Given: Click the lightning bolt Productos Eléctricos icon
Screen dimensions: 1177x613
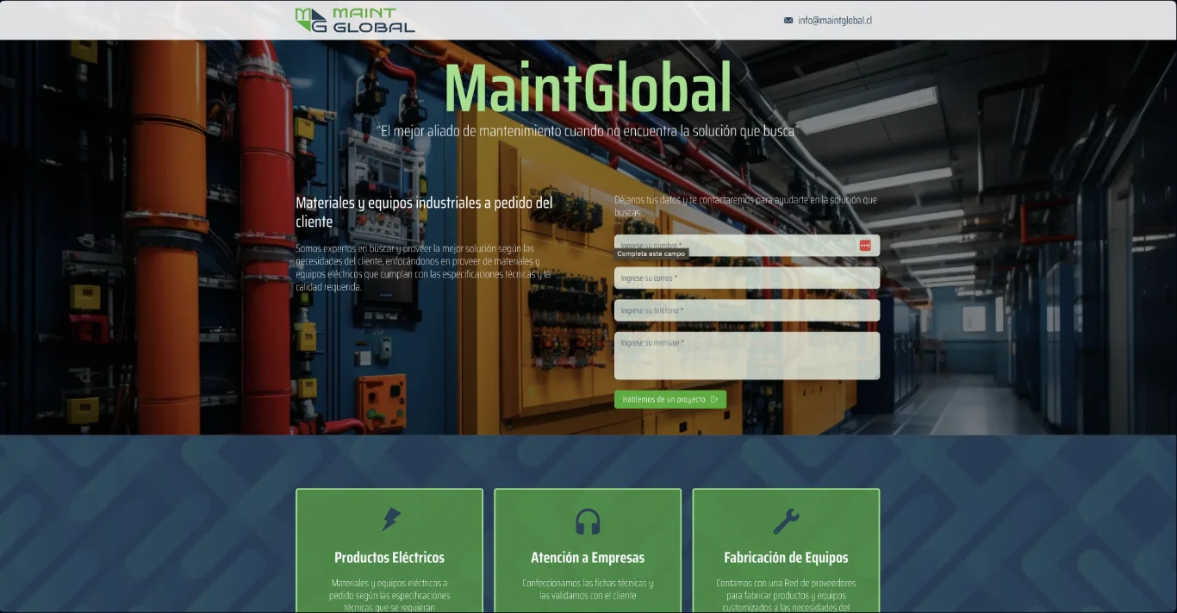Looking at the screenshot, I should (390, 520).
